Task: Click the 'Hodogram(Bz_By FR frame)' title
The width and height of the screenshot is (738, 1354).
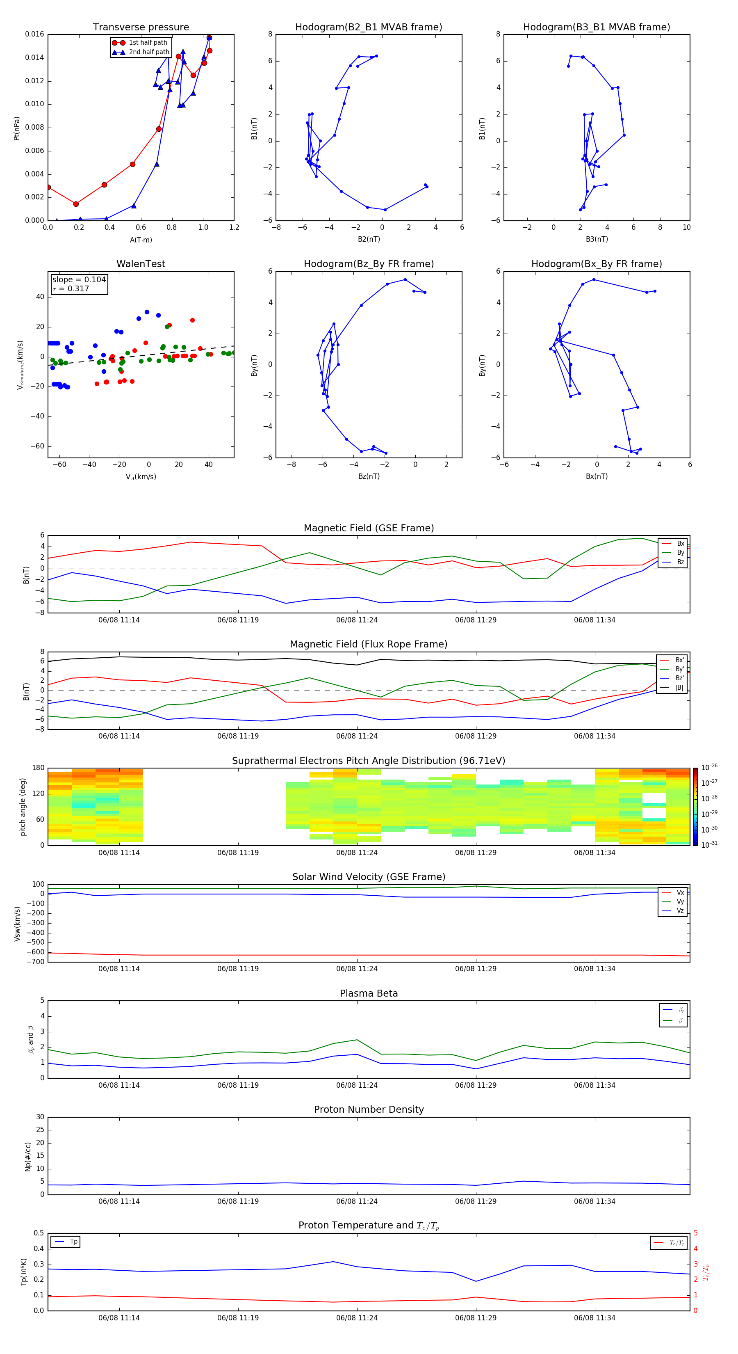Action: [369, 264]
